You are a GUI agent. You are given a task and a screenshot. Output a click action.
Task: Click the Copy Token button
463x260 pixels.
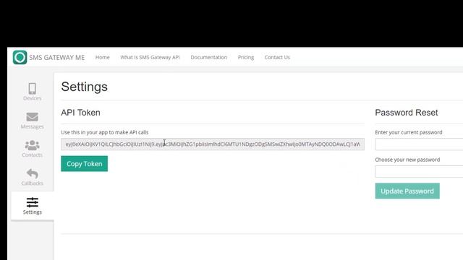coord(85,164)
